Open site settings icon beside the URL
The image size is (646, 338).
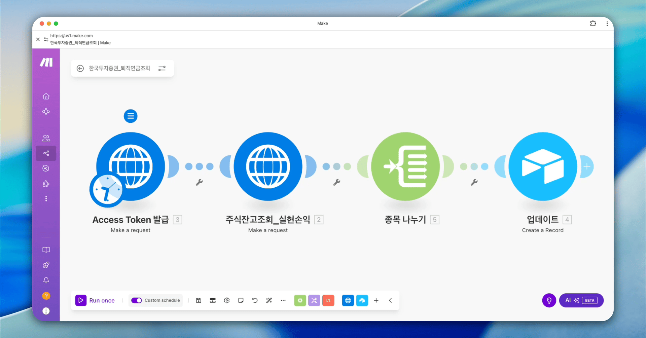(x=46, y=39)
